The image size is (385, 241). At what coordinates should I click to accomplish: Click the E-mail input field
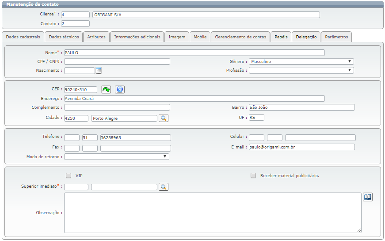point(301,147)
